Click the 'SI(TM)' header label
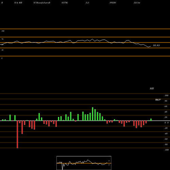The image size is (170, 170). coord(65,3)
